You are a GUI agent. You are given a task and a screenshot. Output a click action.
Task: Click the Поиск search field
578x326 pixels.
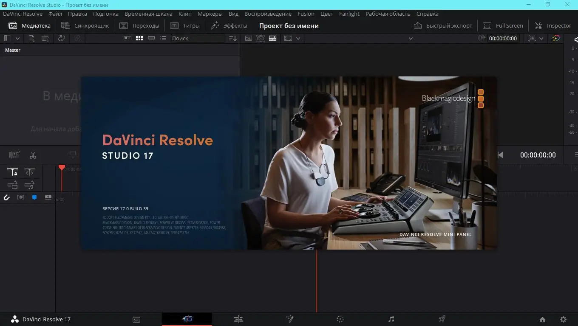pos(198,38)
